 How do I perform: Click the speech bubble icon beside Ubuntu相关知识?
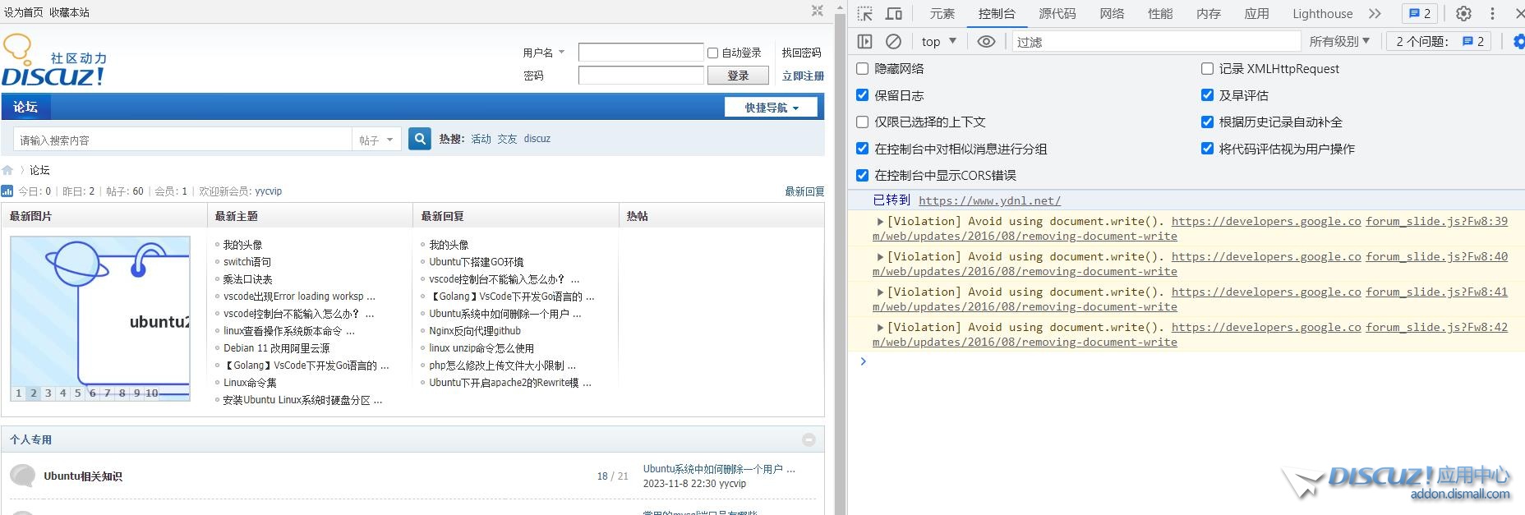[x=22, y=476]
